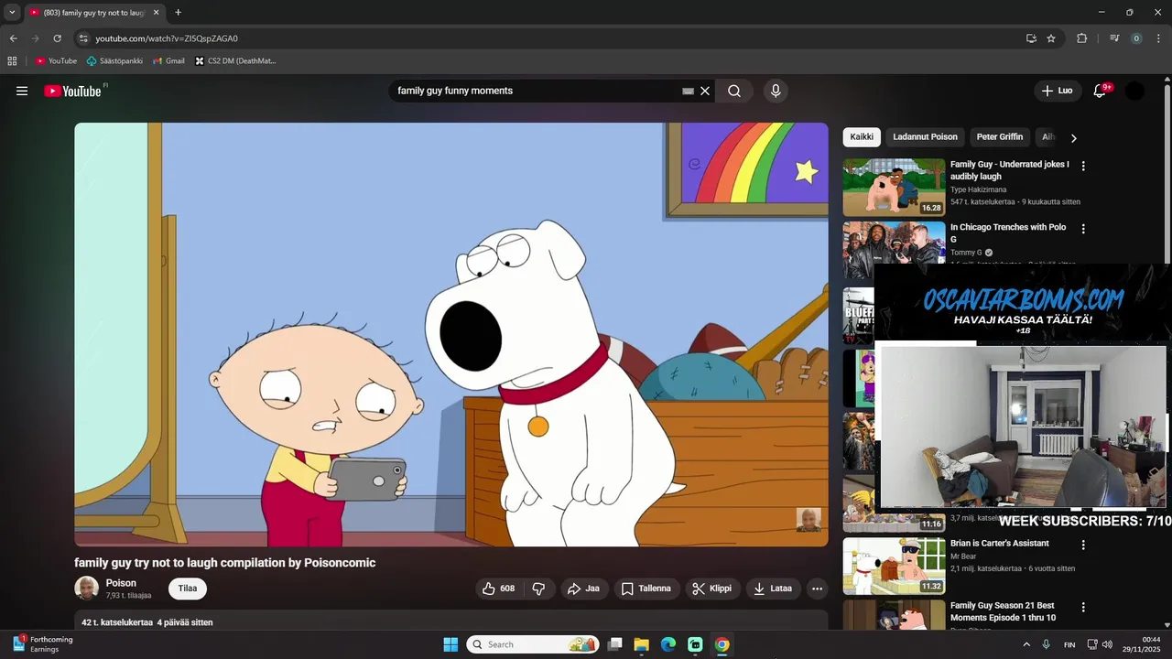Click the family guy search text field
The width and height of the screenshot is (1172, 659).
pyautogui.click(x=536, y=91)
